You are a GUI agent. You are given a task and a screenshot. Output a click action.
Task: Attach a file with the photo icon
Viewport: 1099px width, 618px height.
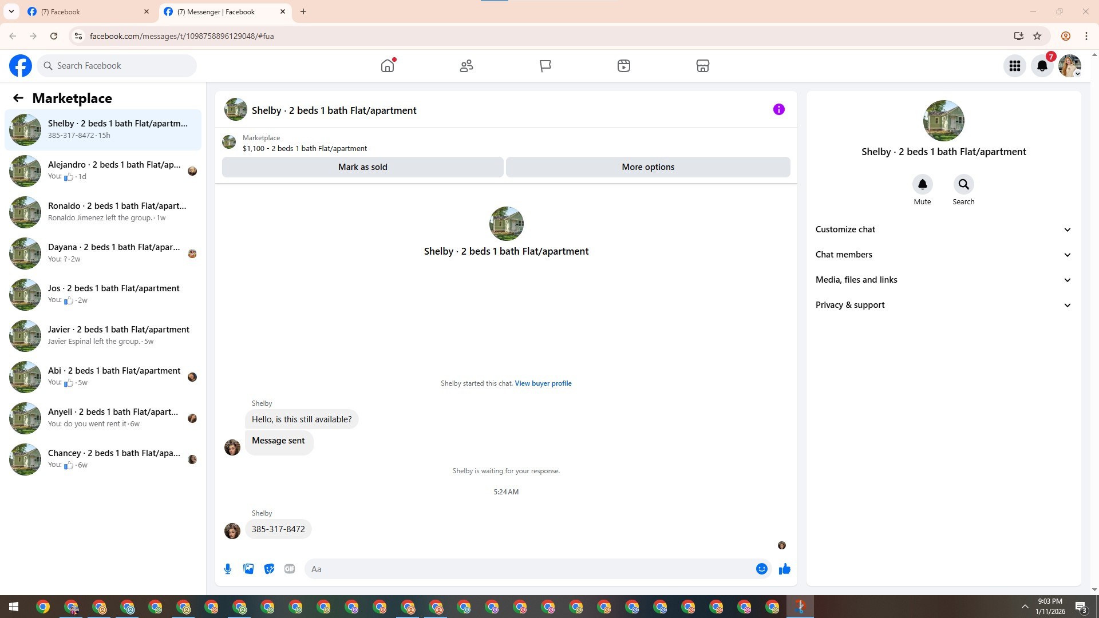coord(248,569)
